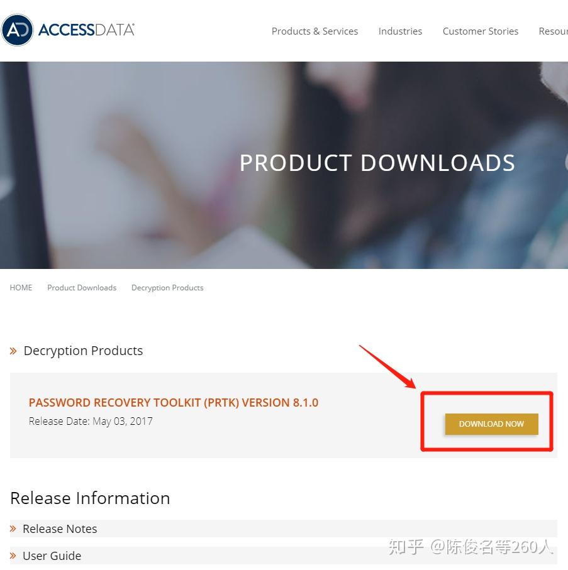Viewport: 568px width, 570px height.
Task: Click the double-arrow icon next to Release Notes
Action: pyautogui.click(x=13, y=529)
